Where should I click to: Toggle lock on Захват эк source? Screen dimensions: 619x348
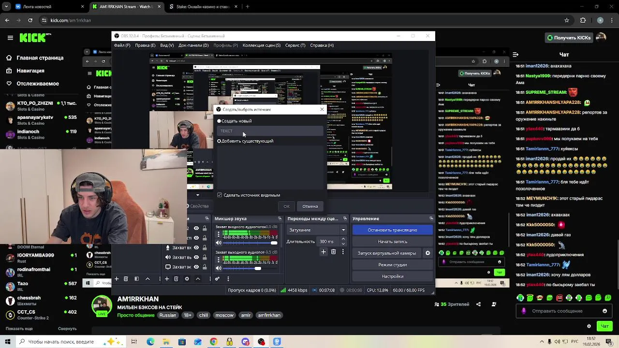pos(205,267)
